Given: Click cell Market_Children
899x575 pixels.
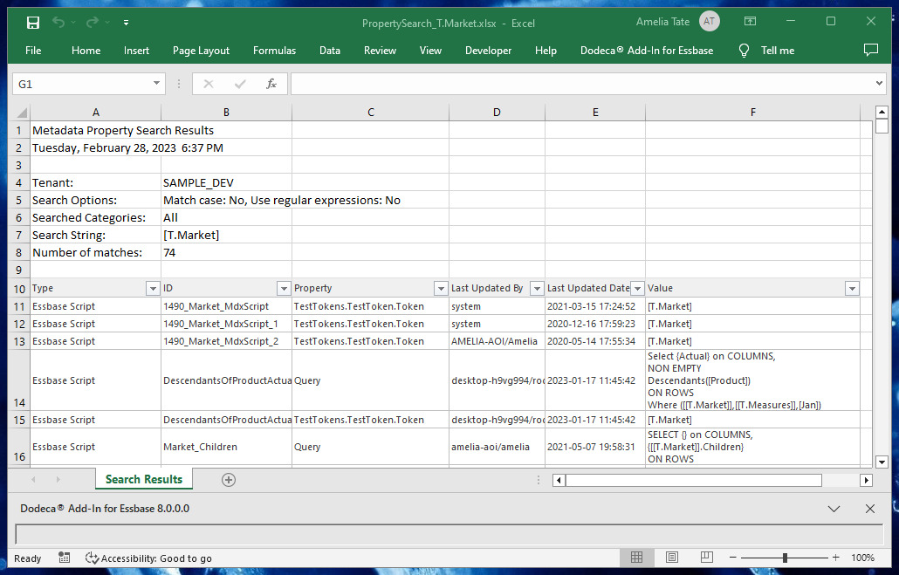Looking at the screenshot, I should [226, 447].
